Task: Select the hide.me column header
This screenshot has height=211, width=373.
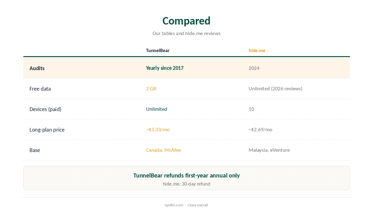Action: click(257, 50)
